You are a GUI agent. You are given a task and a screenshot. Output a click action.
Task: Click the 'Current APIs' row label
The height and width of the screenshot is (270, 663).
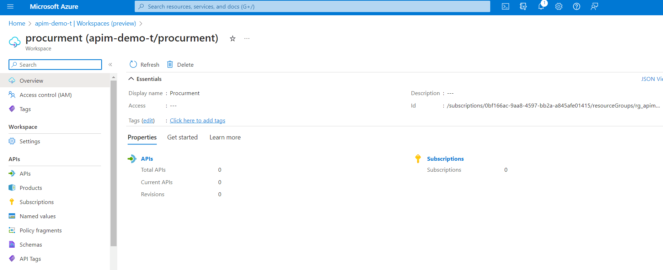[x=157, y=182]
